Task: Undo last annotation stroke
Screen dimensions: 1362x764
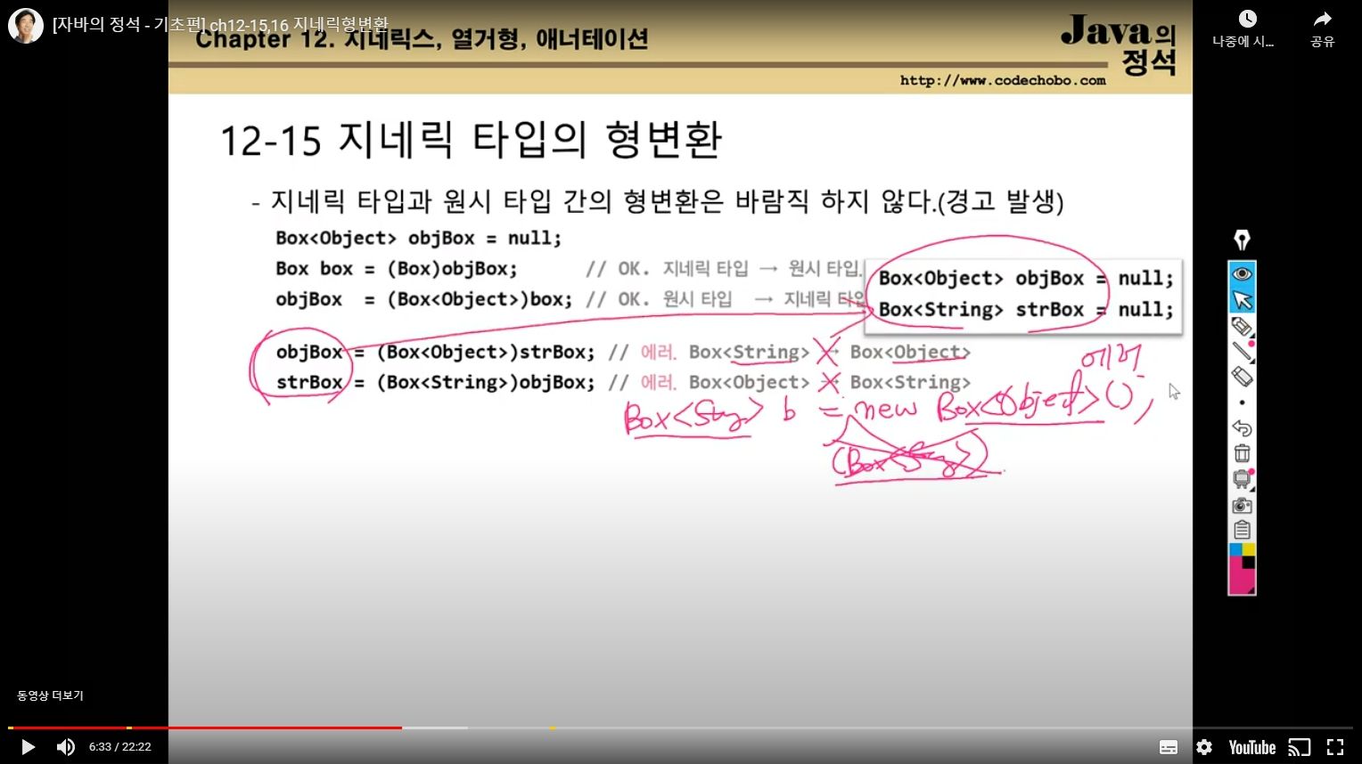Action: coord(1242,428)
